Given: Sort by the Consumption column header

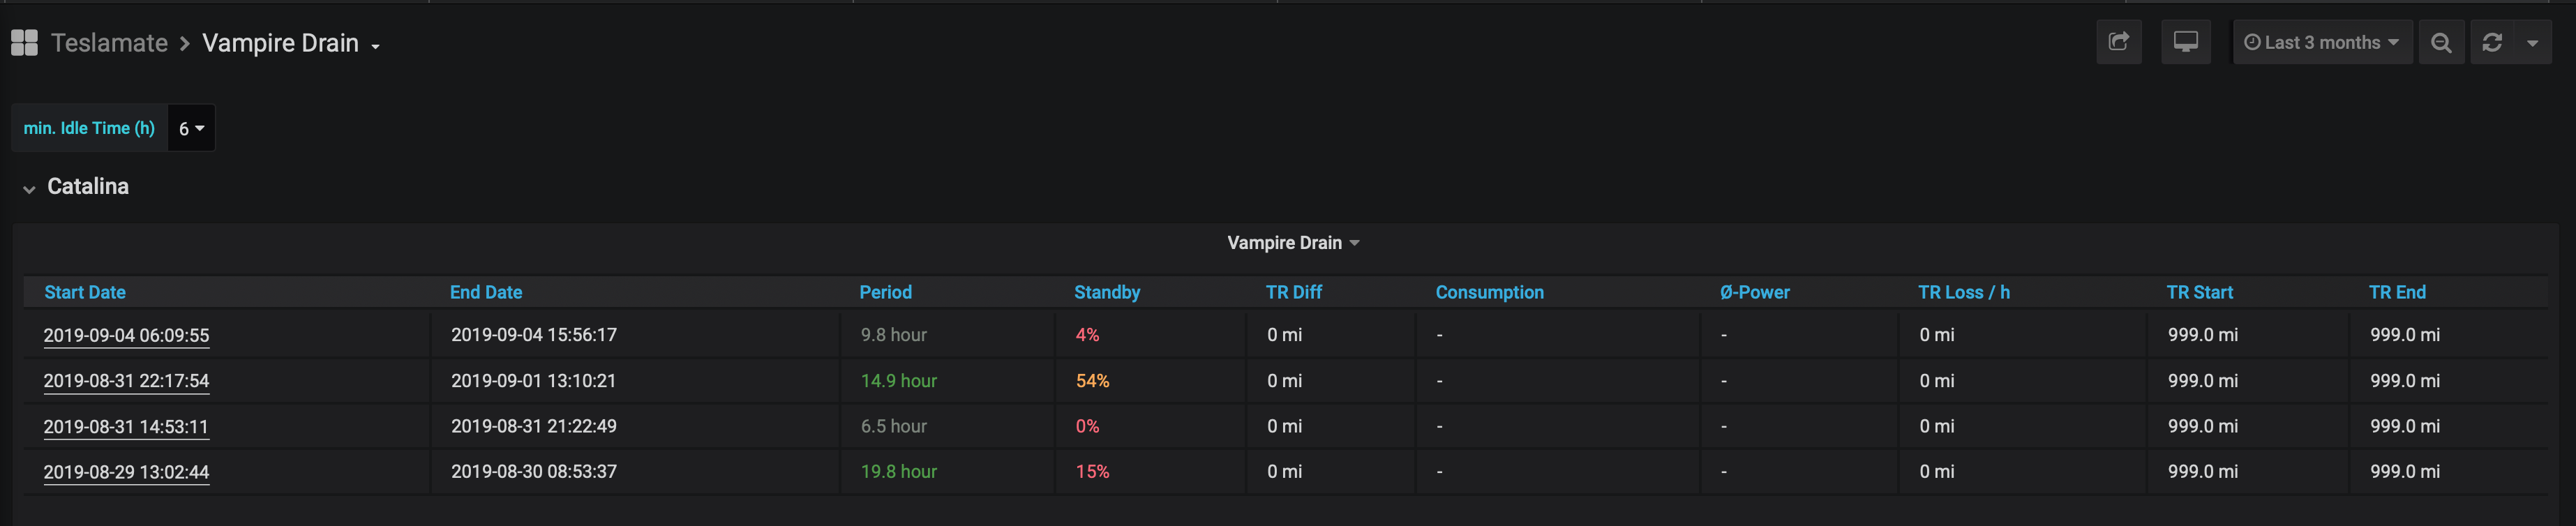Looking at the screenshot, I should pos(1489,292).
